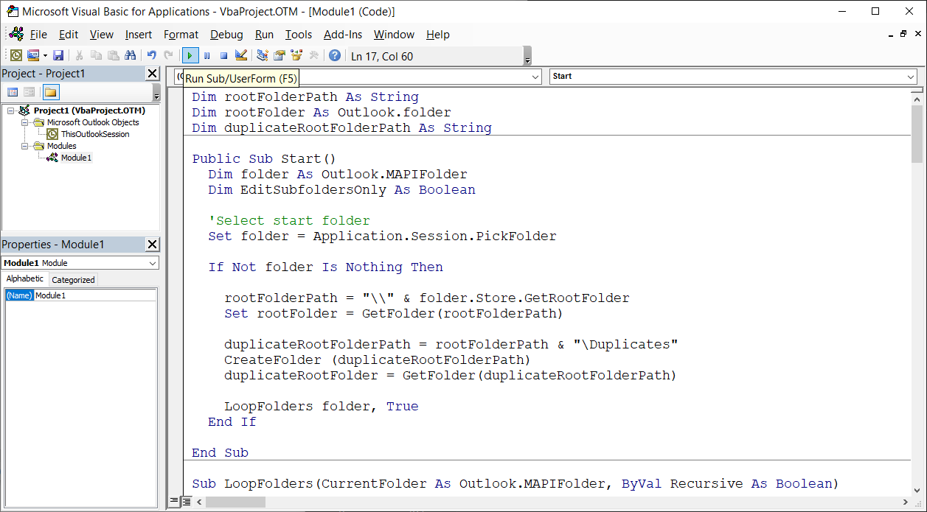
Task: Click the (Name) property value Module1
Action: click(95, 295)
